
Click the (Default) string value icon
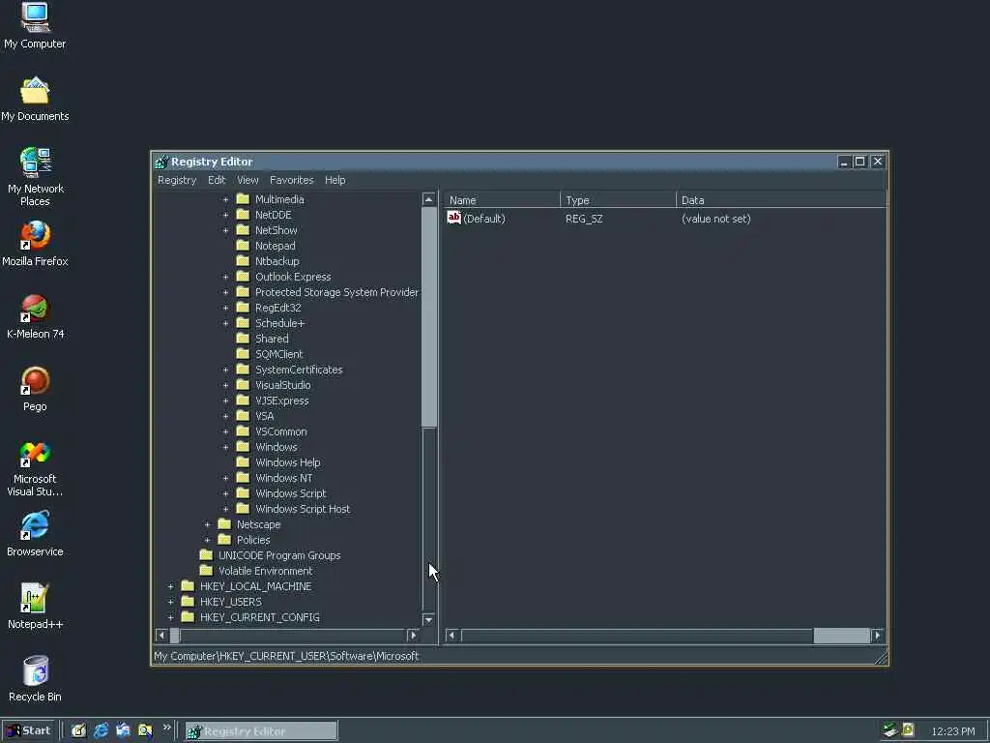454,218
